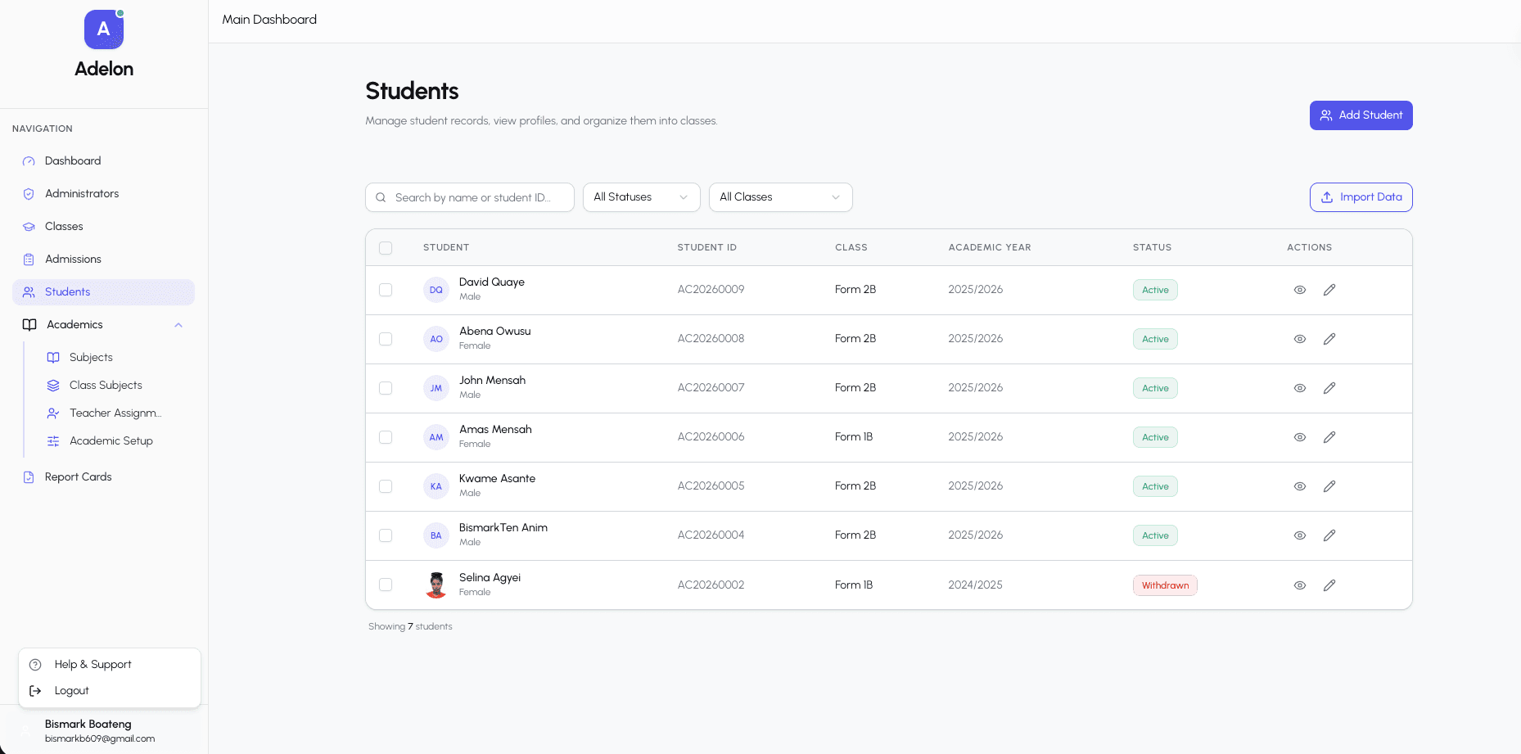Viewport: 1521px width, 754px height.
Task: Open Academic Setup under Academics
Action: click(x=115, y=441)
